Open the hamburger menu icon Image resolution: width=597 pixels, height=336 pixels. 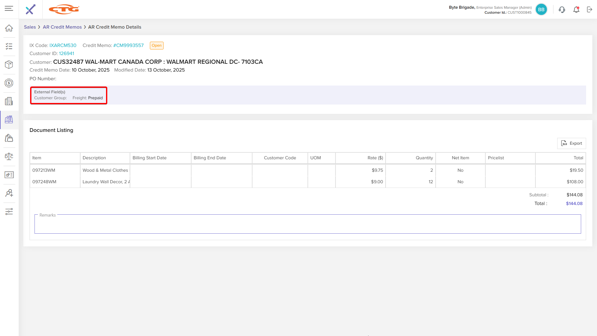coord(9,8)
